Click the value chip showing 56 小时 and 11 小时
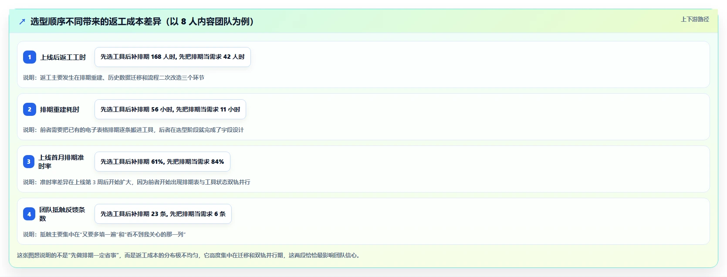The width and height of the screenshot is (727, 277). point(170,109)
